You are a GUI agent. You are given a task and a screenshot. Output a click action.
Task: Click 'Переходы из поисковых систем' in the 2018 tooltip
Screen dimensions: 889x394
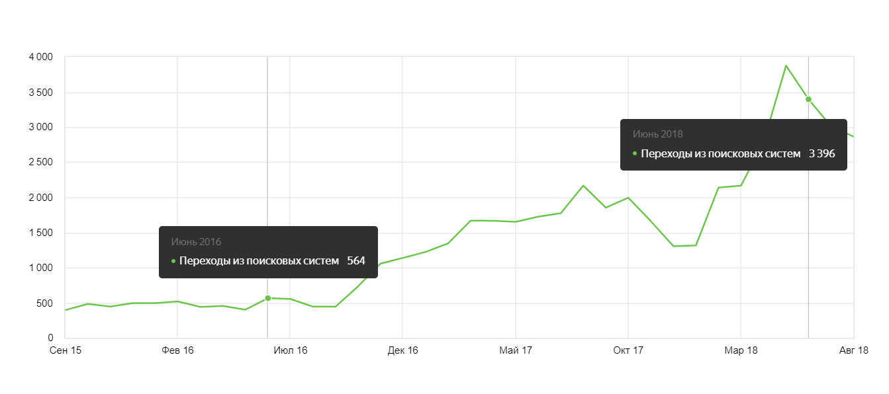pos(722,153)
